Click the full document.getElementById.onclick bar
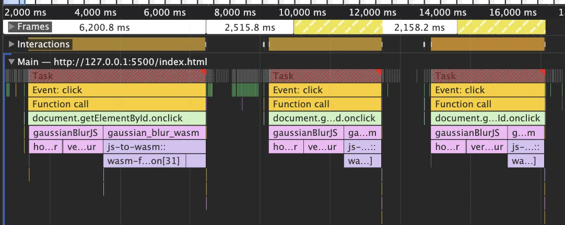This screenshot has height=225, width=565. pos(117,118)
